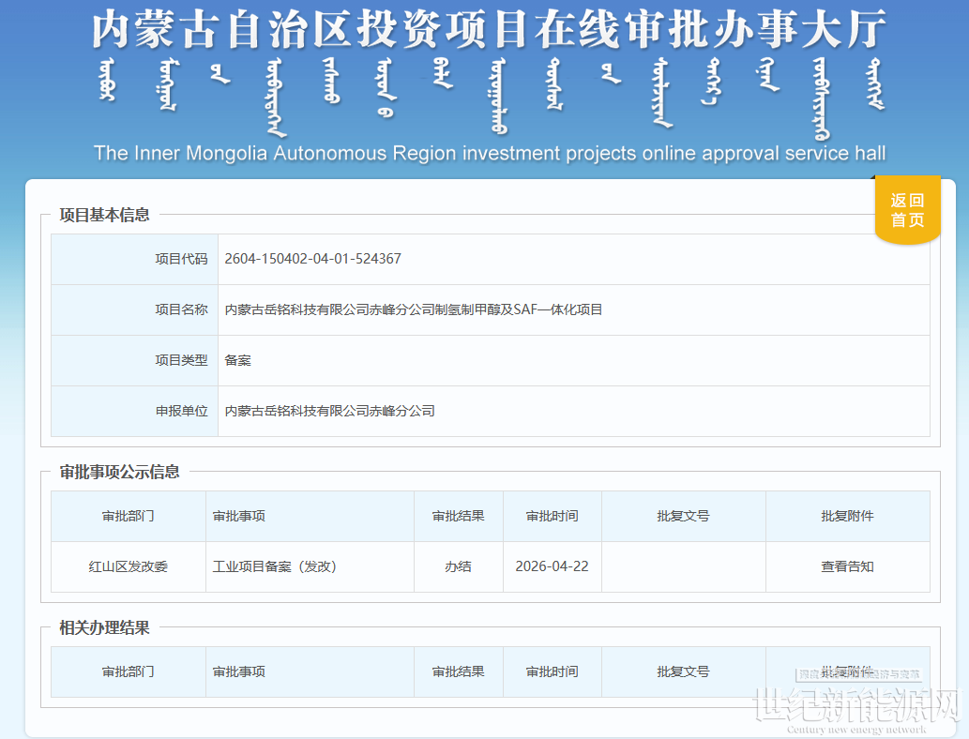
Task: Click the English service hall title text
Action: tap(489, 153)
